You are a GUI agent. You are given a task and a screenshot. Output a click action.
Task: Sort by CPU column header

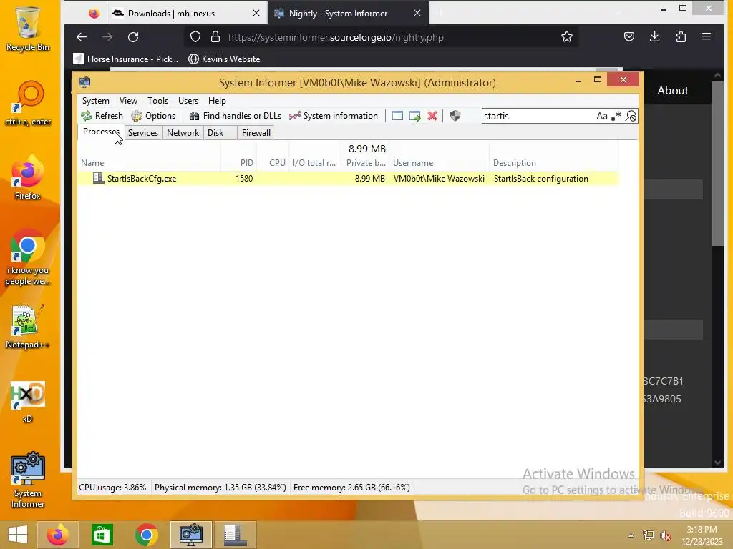click(273, 163)
